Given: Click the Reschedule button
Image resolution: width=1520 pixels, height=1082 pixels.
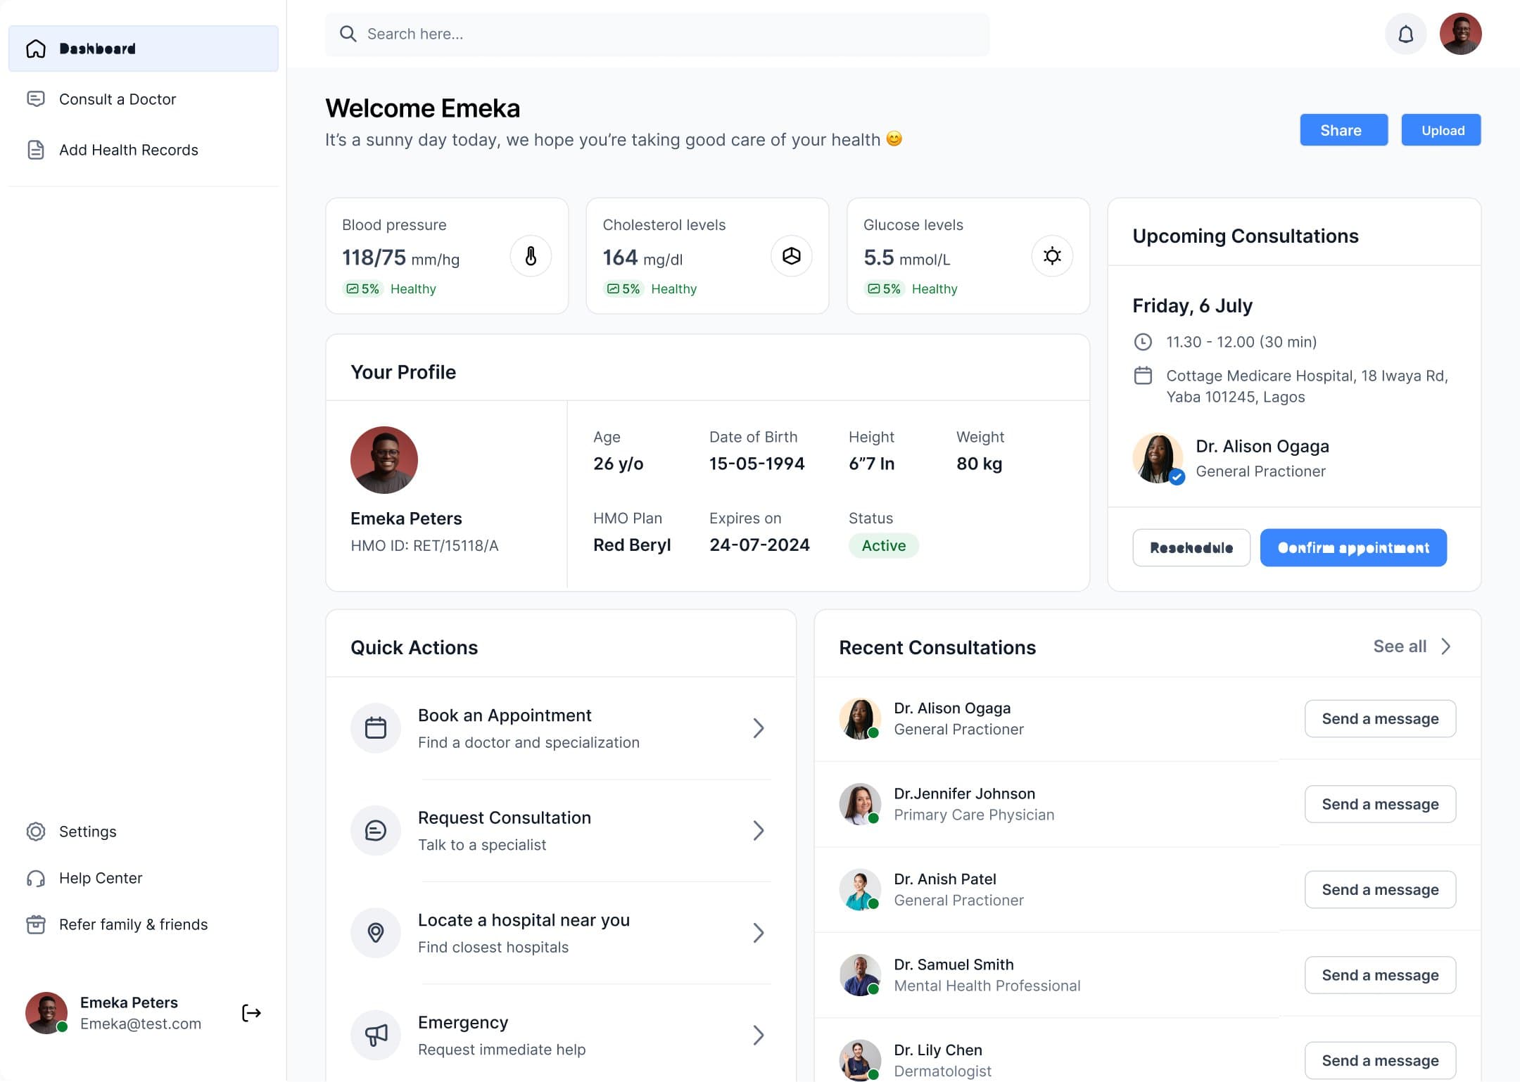Looking at the screenshot, I should coord(1191,547).
